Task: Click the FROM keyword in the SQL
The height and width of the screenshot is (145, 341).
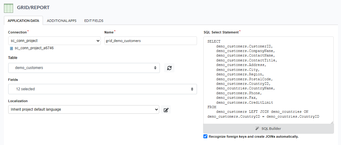Action: coord(212,107)
